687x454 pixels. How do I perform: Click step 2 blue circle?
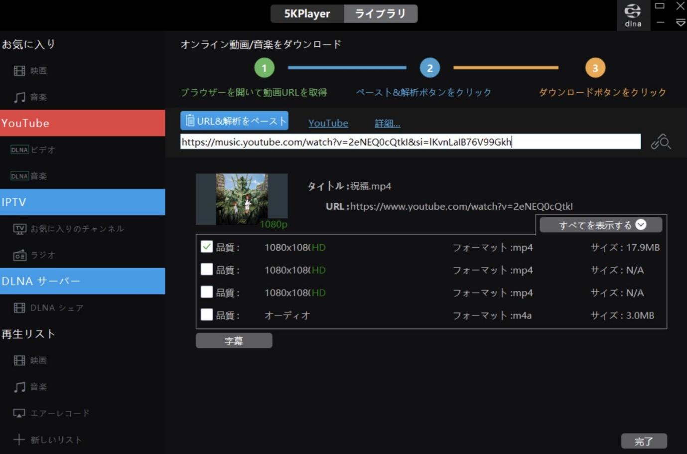430,68
